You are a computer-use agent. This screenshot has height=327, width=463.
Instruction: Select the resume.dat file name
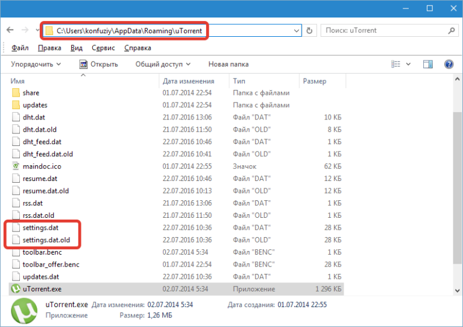pyautogui.click(x=40, y=179)
